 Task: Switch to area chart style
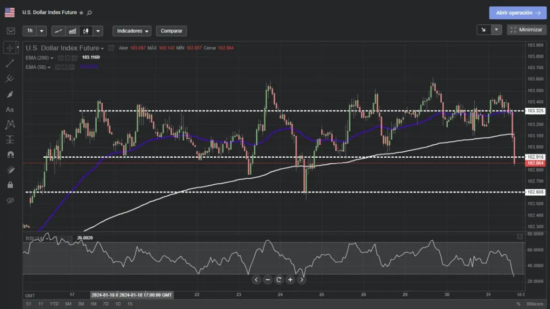72,31
